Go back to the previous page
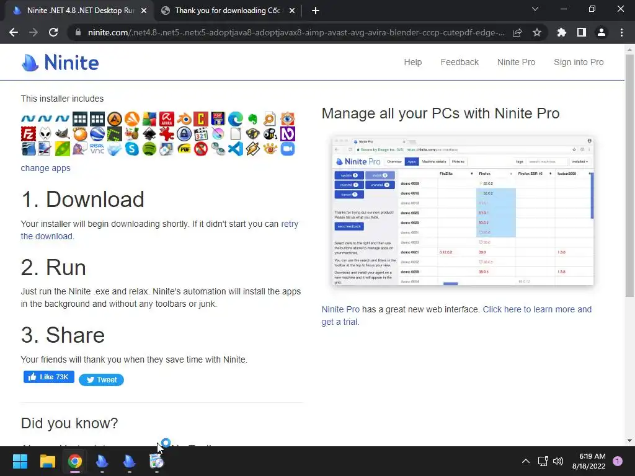 click(x=14, y=32)
